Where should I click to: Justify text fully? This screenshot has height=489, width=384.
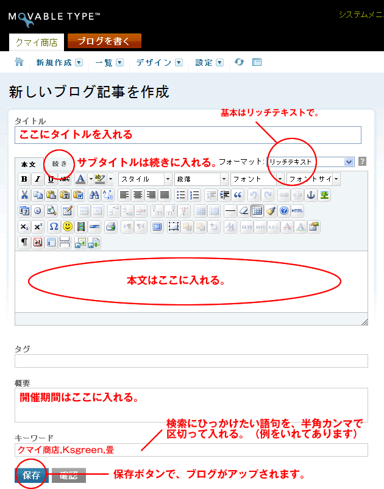pos(165,195)
